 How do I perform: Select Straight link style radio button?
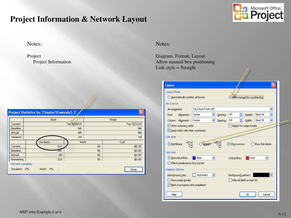pos(200,144)
